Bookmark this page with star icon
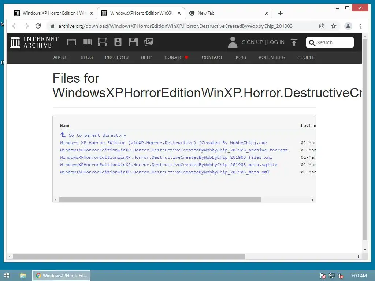The width and height of the screenshot is (375, 281). pyautogui.click(x=334, y=26)
